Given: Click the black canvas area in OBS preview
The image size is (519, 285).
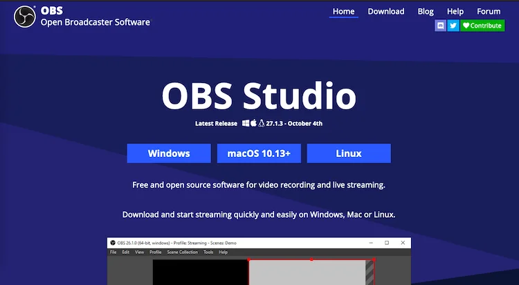Looking at the screenshot, I should (201, 272).
